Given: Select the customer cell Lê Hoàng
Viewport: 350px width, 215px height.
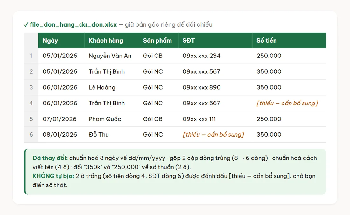Looking at the screenshot, I should coord(102,87).
